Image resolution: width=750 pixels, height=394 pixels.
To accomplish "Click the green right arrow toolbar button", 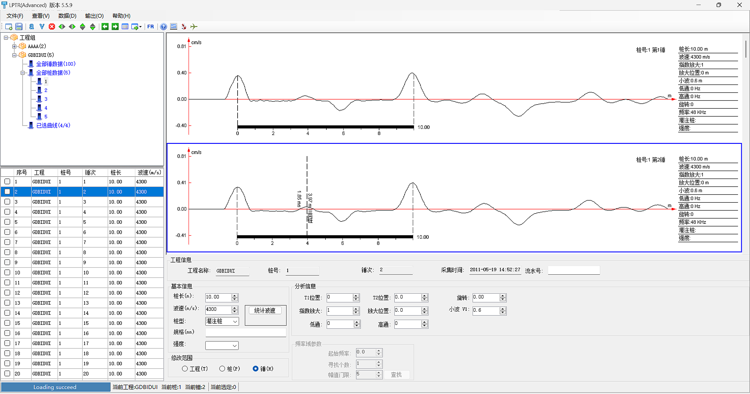I will [x=115, y=27].
